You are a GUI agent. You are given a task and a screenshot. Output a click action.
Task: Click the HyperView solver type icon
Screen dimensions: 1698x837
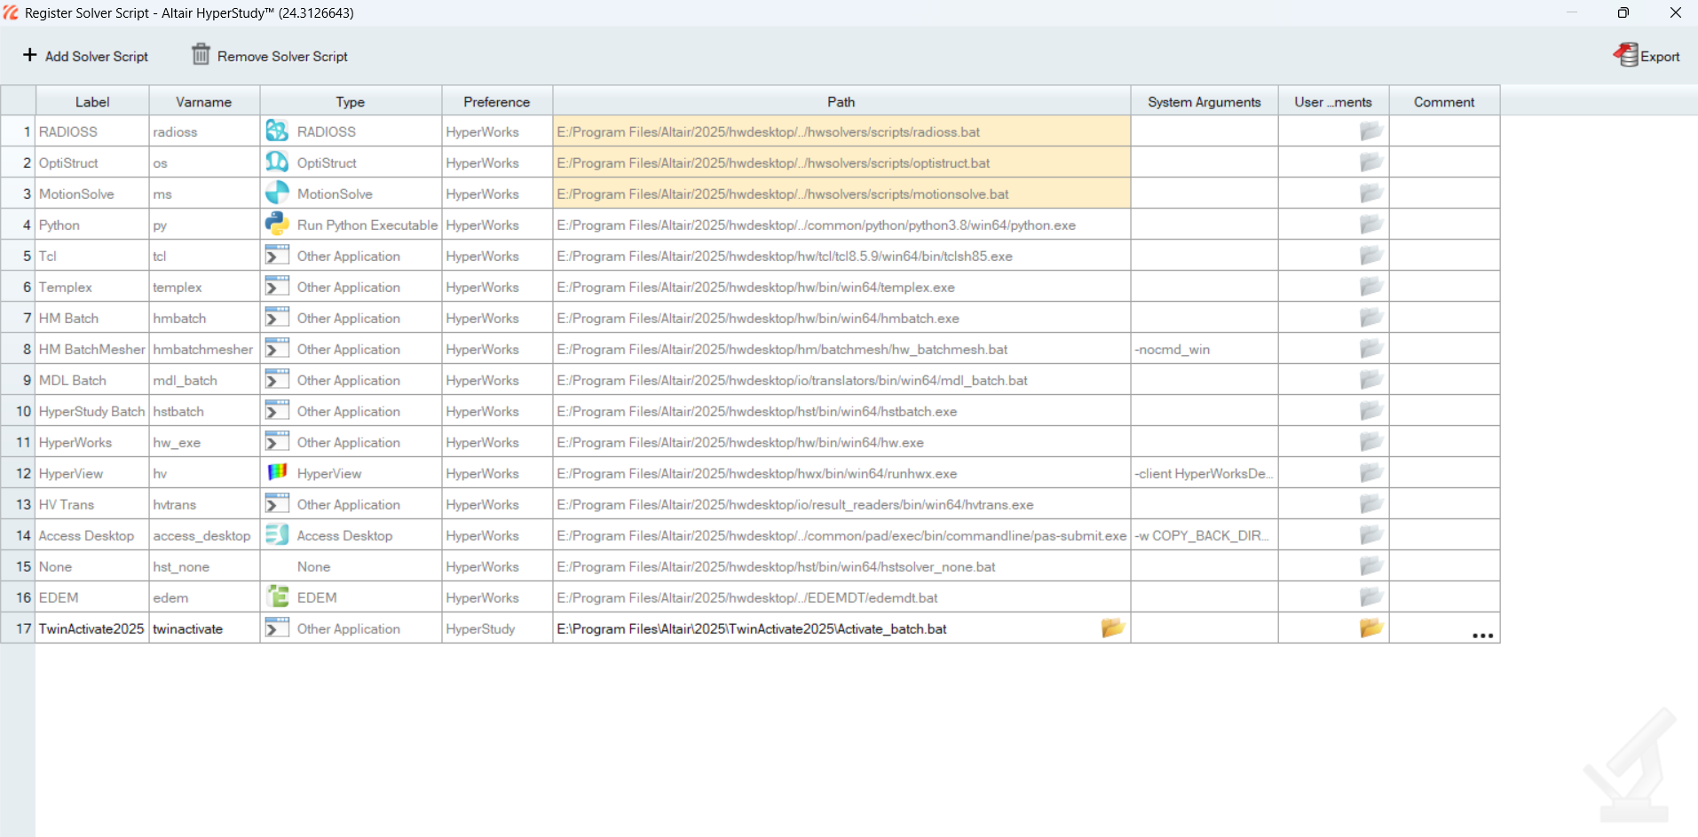point(276,472)
